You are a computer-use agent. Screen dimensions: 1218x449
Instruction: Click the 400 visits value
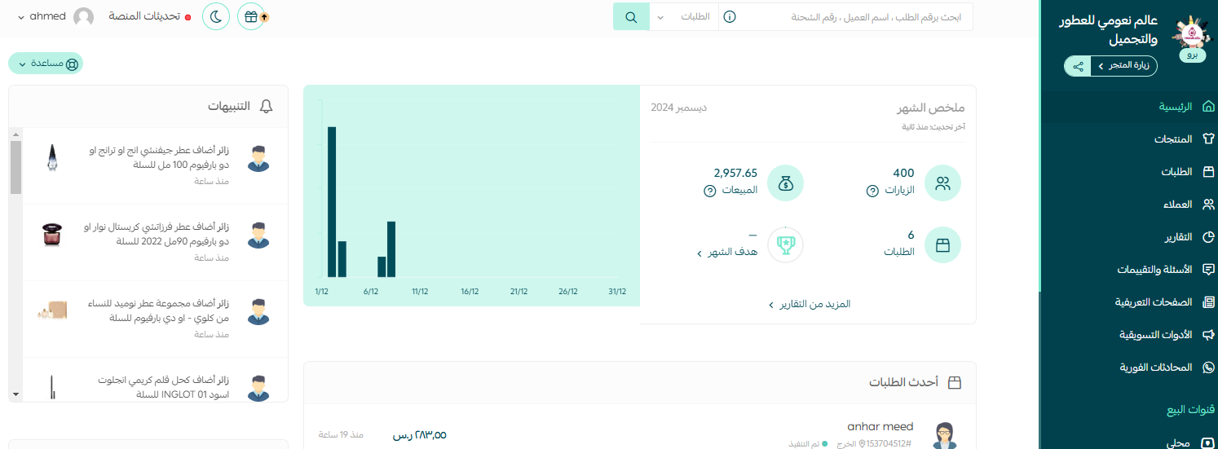(x=903, y=173)
